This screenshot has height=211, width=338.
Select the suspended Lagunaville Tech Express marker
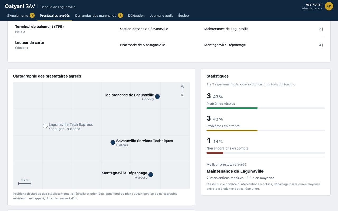click(45, 126)
